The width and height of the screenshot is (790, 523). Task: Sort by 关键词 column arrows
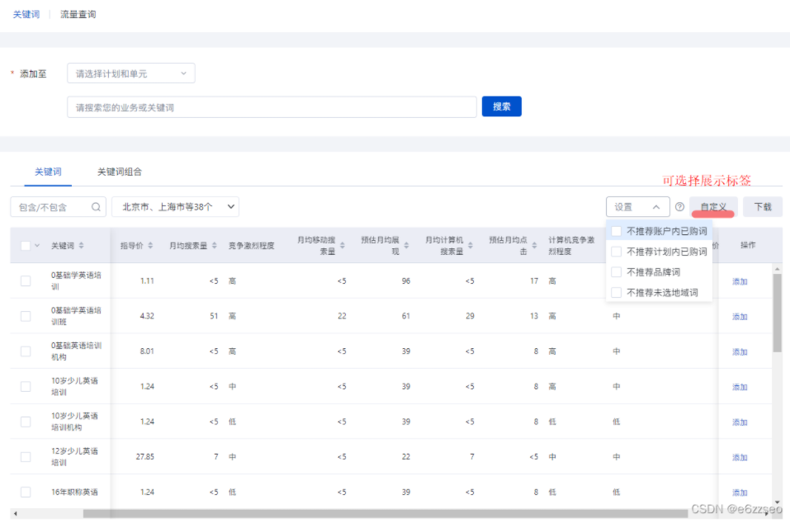tap(82, 246)
